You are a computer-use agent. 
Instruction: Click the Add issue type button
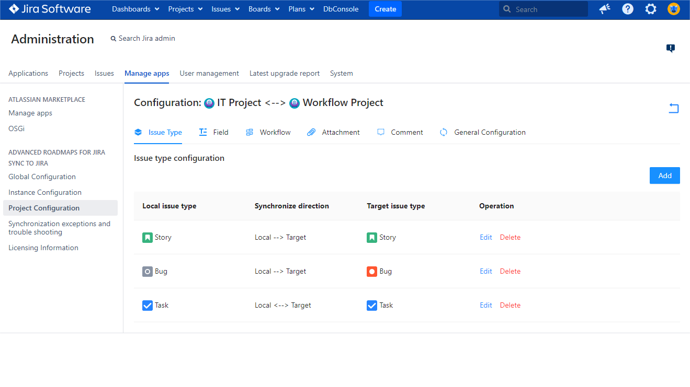click(665, 175)
